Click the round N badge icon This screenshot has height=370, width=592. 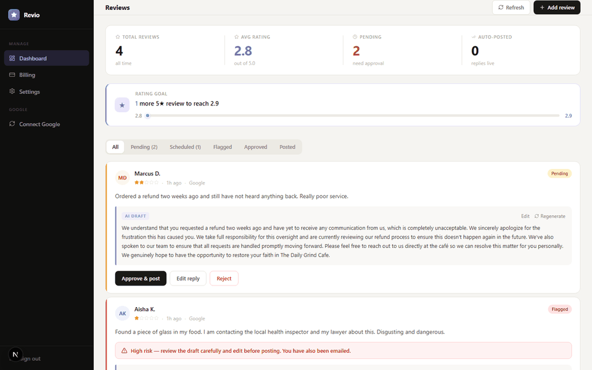pyautogui.click(x=15, y=355)
